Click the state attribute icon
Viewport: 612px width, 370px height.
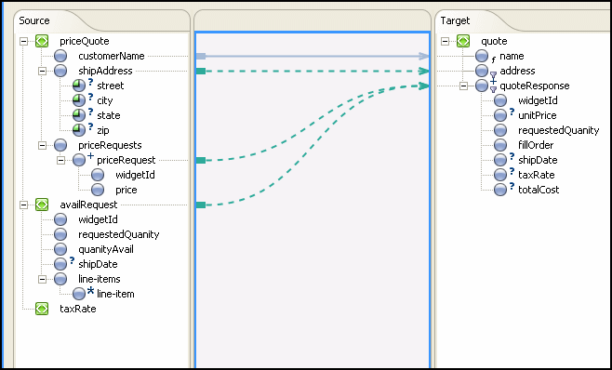coord(79,115)
